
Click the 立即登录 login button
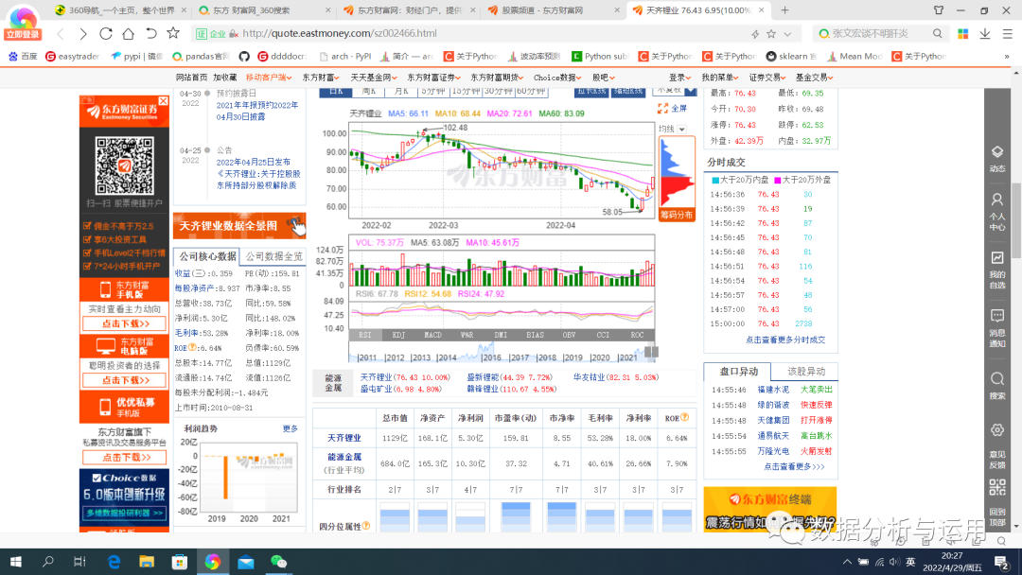point(22,34)
